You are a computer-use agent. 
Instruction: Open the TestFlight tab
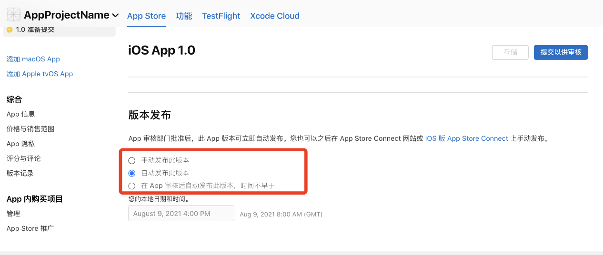pyautogui.click(x=221, y=16)
